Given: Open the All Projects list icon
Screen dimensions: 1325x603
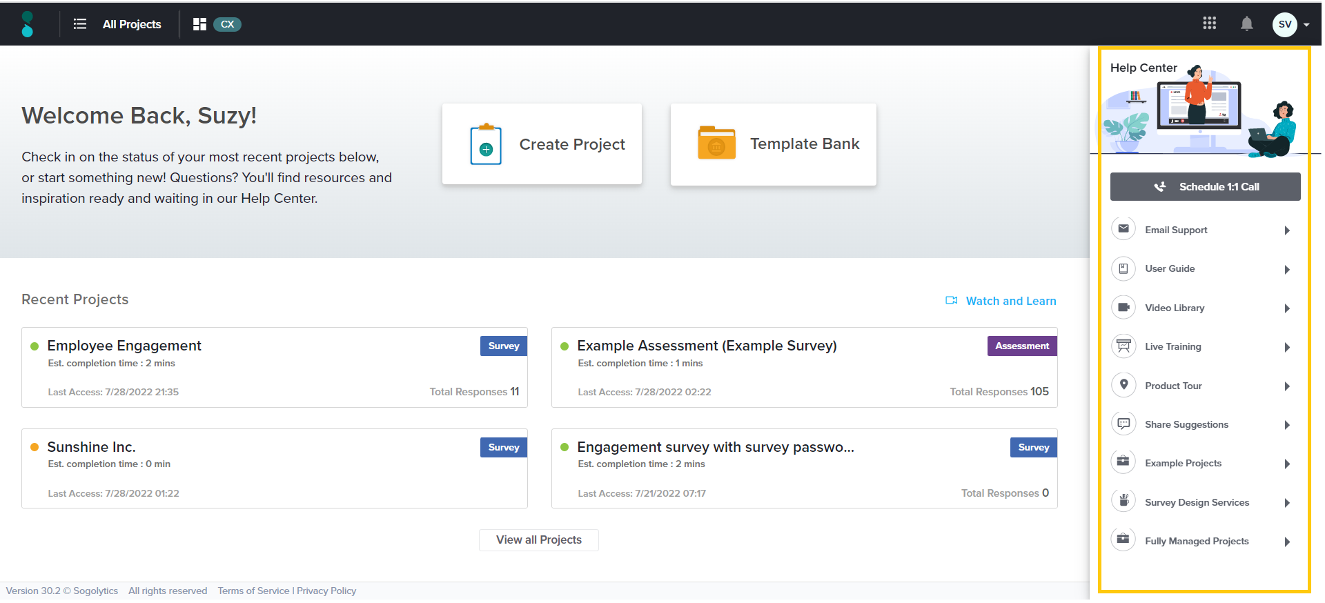Looking at the screenshot, I should pyautogui.click(x=80, y=24).
